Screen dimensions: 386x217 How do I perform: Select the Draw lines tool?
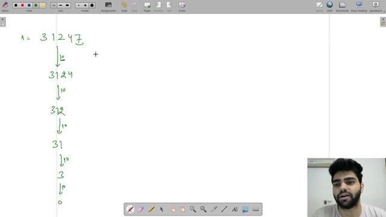point(224,209)
